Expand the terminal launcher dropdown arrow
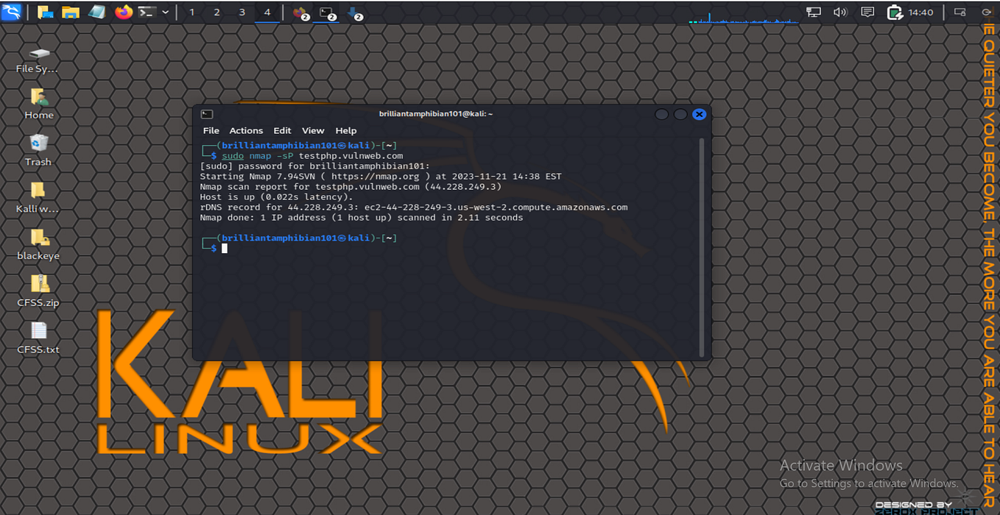 pos(163,12)
